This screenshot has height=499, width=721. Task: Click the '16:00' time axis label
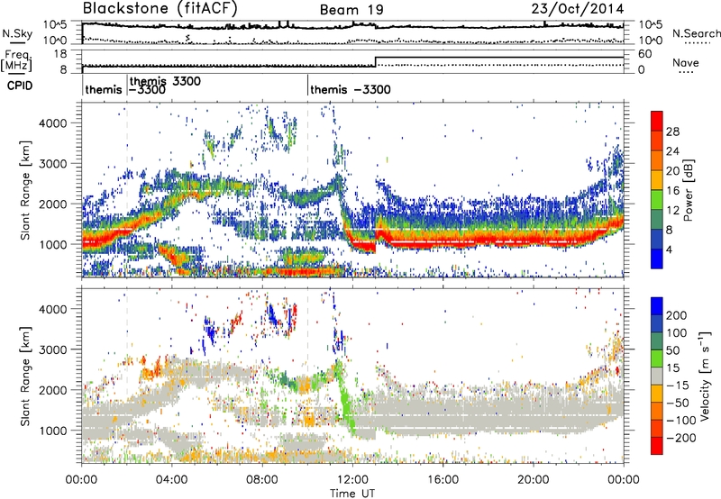[x=443, y=479]
